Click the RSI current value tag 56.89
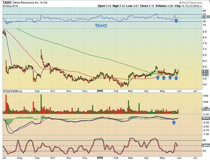This screenshot has height=160, width=210. click(x=206, y=17)
